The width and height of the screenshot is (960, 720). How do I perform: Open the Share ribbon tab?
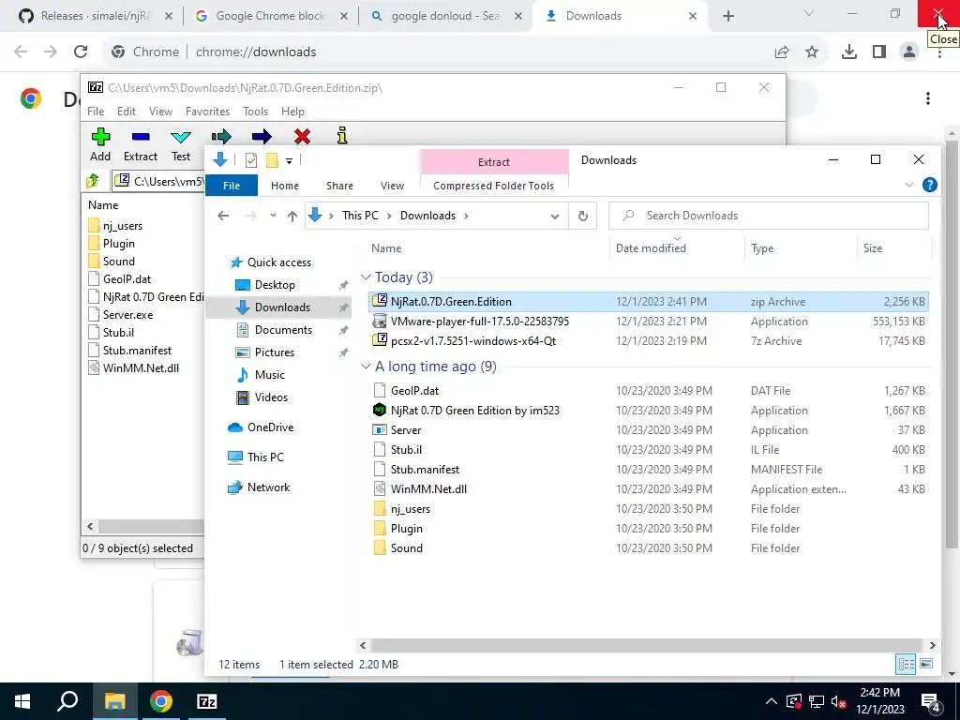coord(339,186)
